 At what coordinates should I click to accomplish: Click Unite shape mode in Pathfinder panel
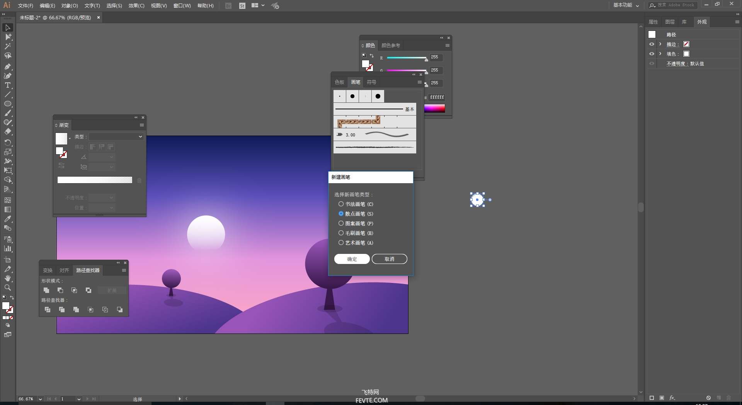click(x=46, y=290)
